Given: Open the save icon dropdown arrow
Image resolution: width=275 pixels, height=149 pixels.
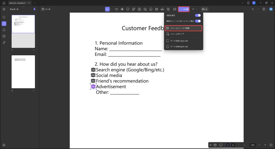Looking at the screenshot, I should tap(267, 9).
